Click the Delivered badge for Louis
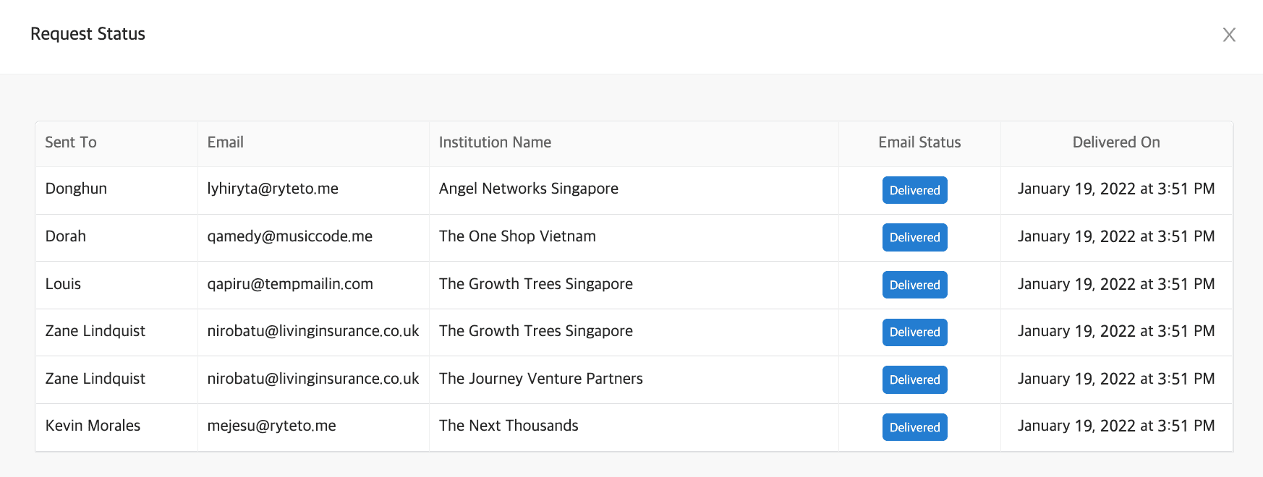 click(x=914, y=285)
